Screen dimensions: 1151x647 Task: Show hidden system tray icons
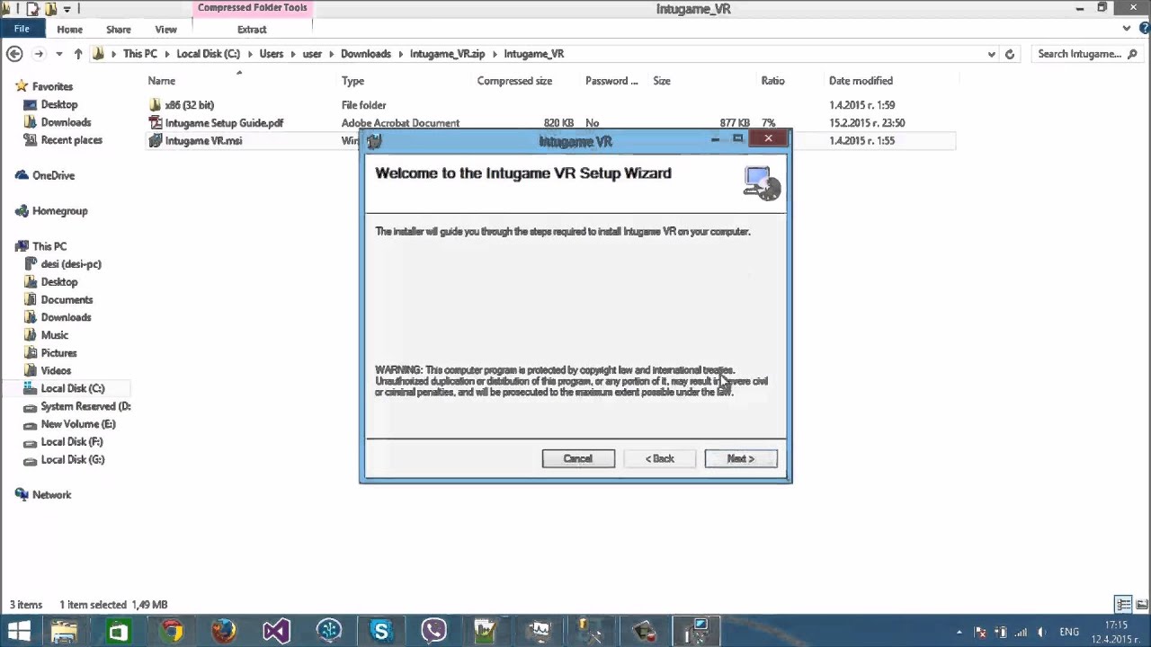tap(959, 633)
